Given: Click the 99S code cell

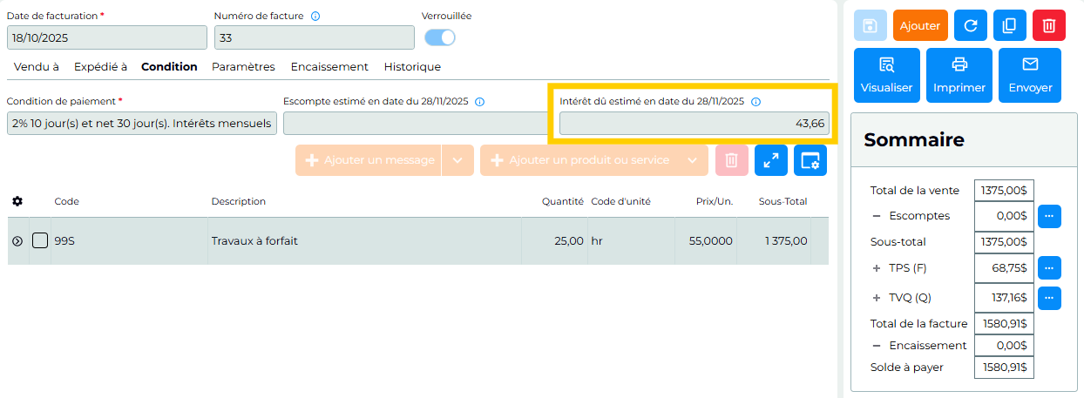Looking at the screenshot, I should coord(129,241).
